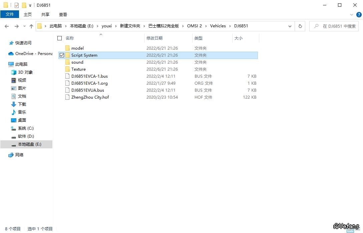Open the 文件 file menu
This screenshot has width=363, height=233.
pyautogui.click(x=10, y=14)
